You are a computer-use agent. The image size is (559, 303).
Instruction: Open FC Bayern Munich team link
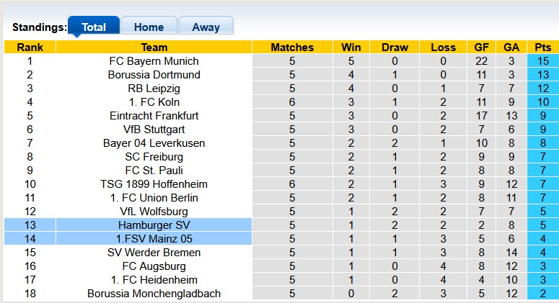pos(154,61)
